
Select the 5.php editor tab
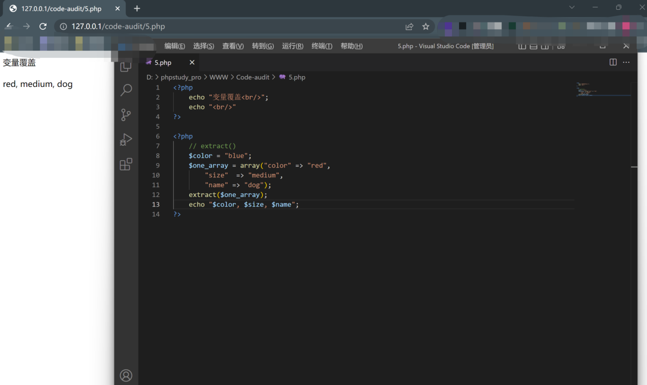click(169, 62)
